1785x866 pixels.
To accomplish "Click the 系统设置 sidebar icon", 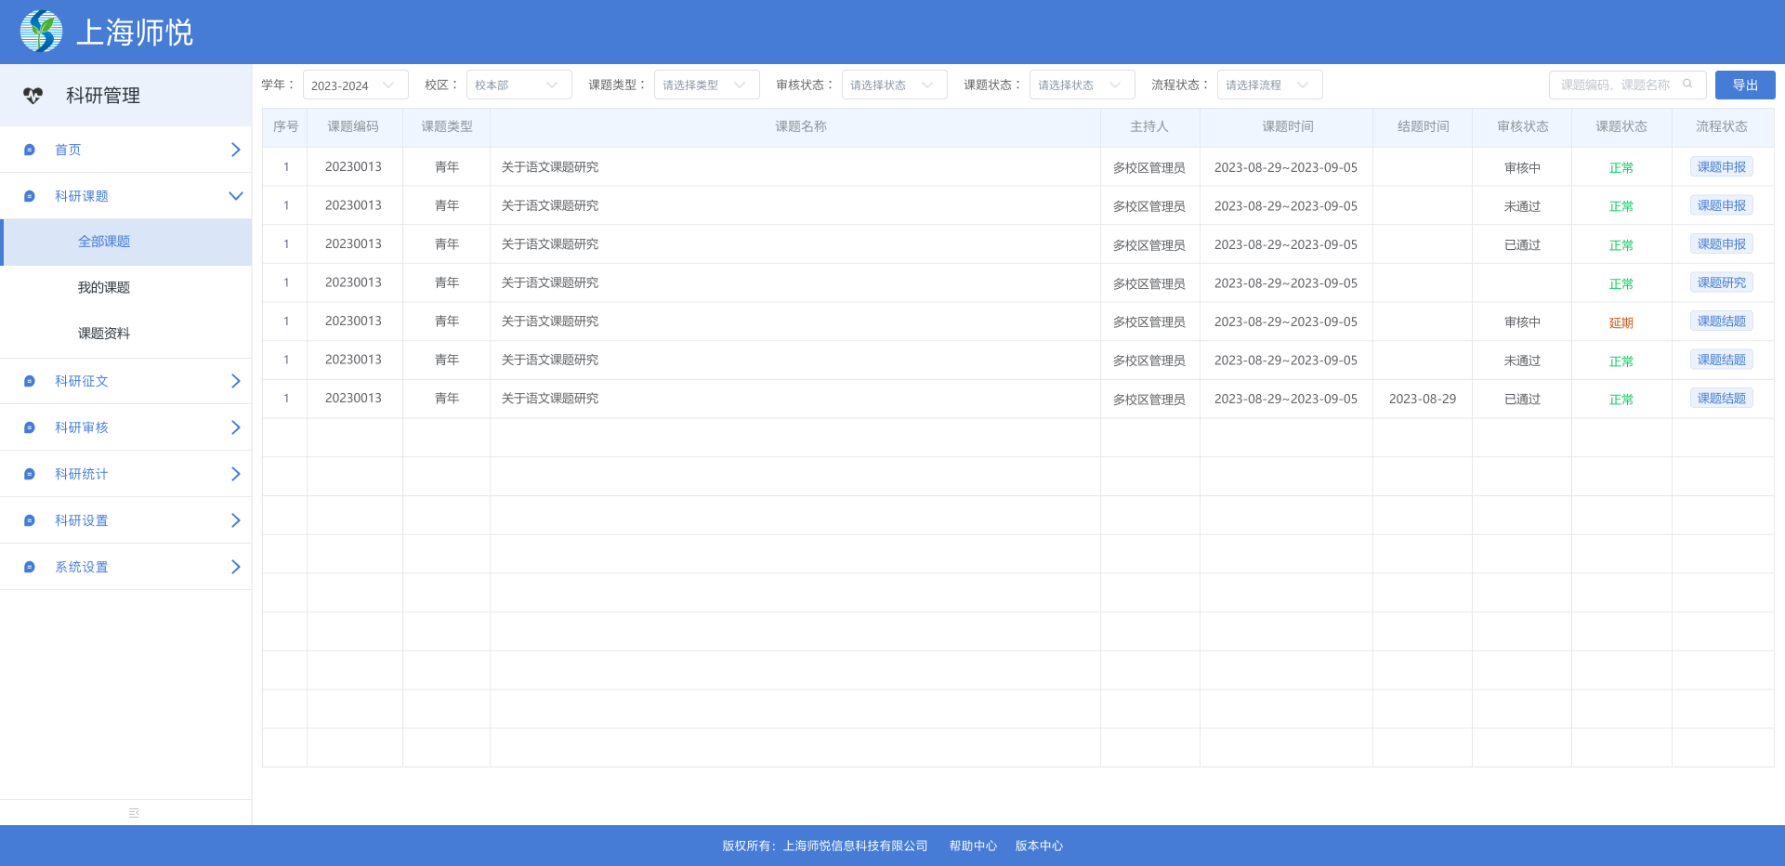I will click(x=29, y=567).
